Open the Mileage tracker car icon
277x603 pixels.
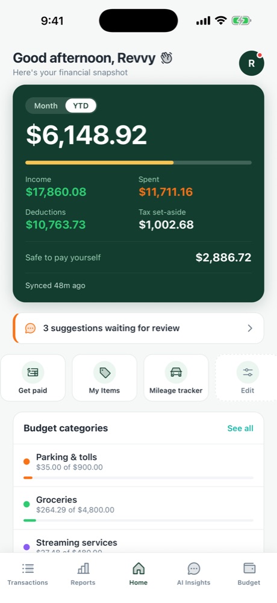pos(176,372)
